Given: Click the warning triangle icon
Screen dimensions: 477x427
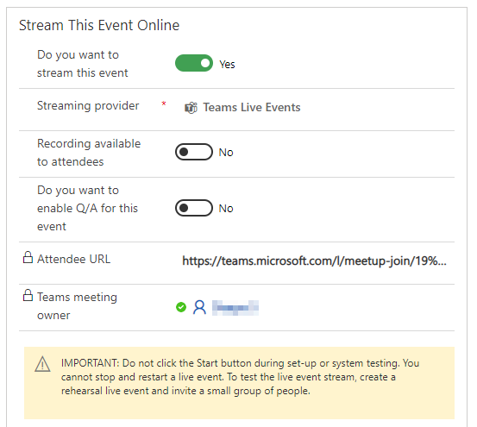Looking at the screenshot, I should 42,364.
